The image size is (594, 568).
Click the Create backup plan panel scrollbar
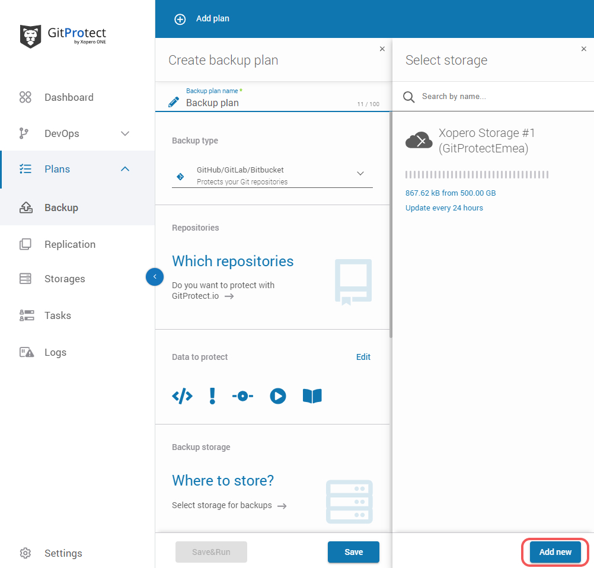pyautogui.click(x=391, y=225)
